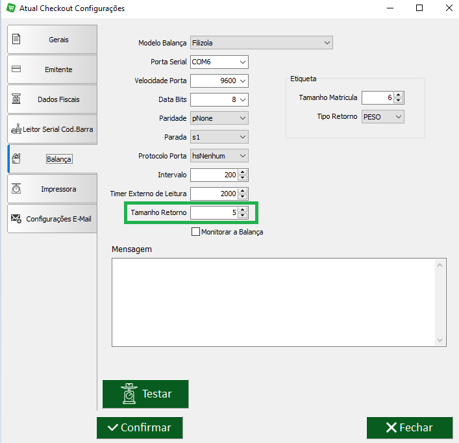Click the Testar button to test scale
The width and height of the screenshot is (459, 443).
tap(145, 394)
